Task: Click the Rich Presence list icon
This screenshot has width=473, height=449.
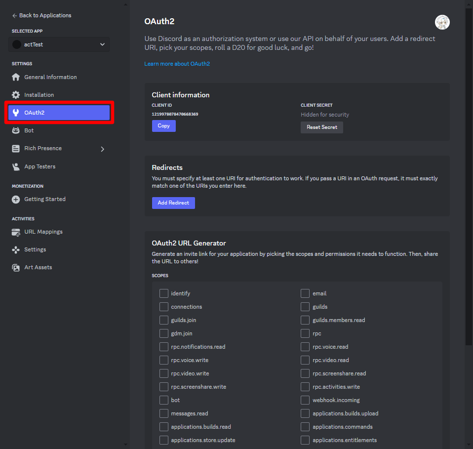Action: pyautogui.click(x=16, y=149)
